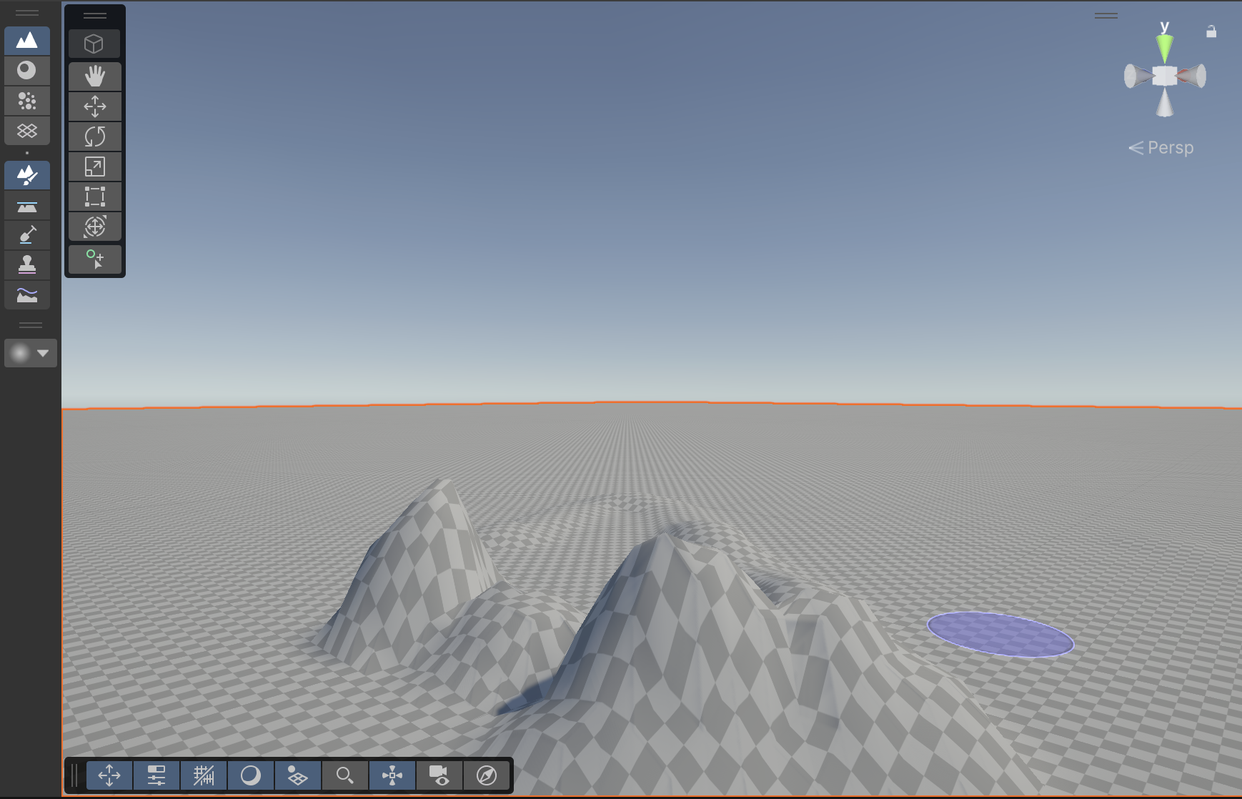The height and width of the screenshot is (799, 1242).
Task: Open the brush selection dropdown
Action: click(31, 353)
